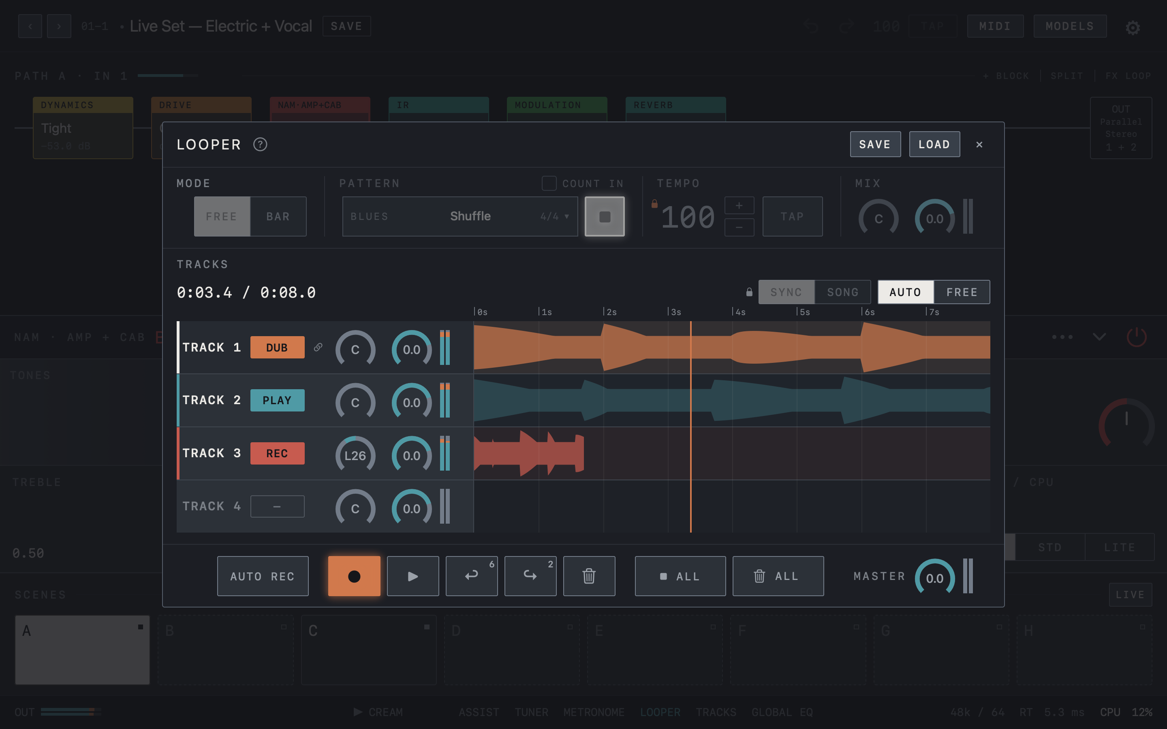This screenshot has height=729, width=1167.
Task: Toggle the NAM block power icon
Action: 1137,337
